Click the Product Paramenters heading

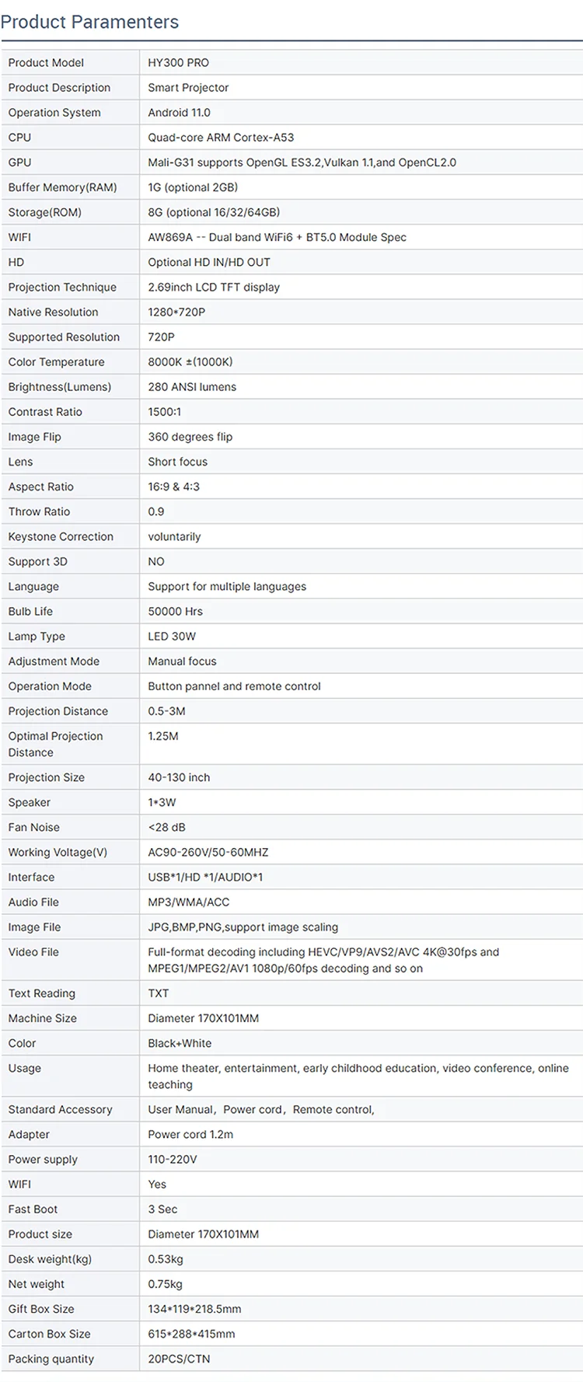(89, 22)
